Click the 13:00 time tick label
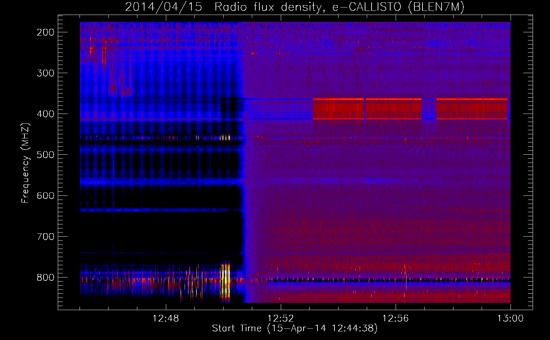The image size is (550, 340). [510, 319]
